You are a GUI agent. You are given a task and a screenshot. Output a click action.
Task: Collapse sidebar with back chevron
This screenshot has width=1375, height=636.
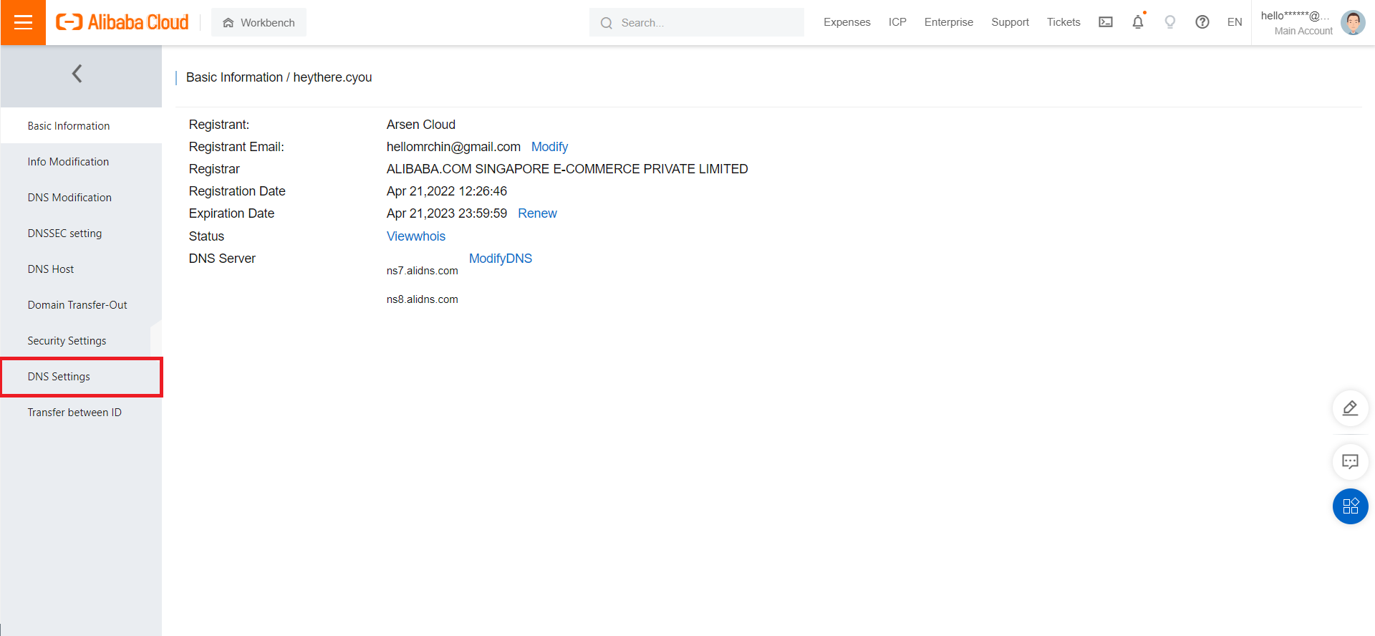coord(77,73)
